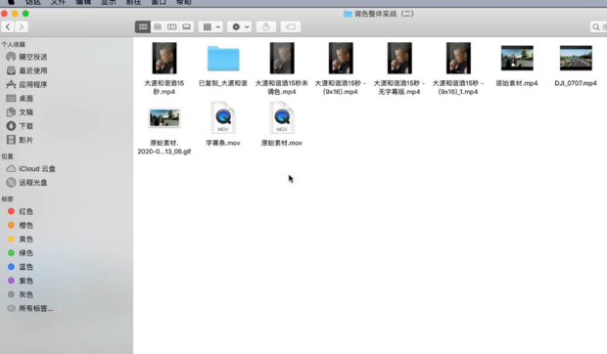Select file 大道和酒酒15秒未调色.mp4
This screenshot has width=607, height=354.
tap(282, 59)
